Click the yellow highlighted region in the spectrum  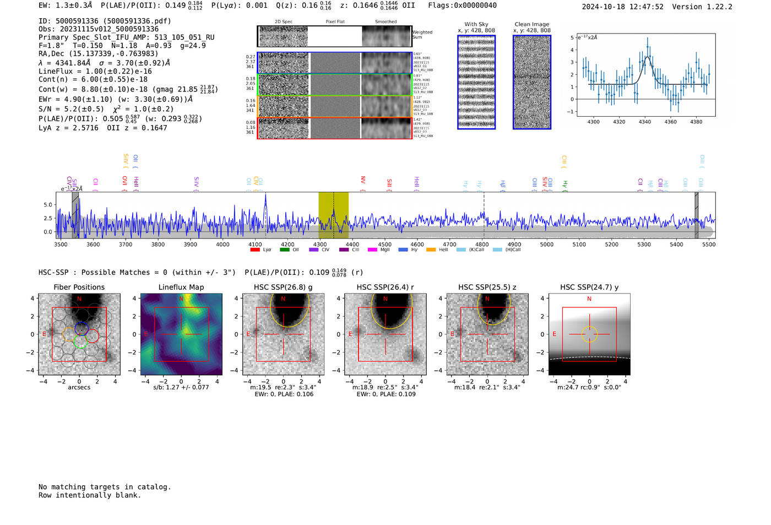tap(334, 215)
